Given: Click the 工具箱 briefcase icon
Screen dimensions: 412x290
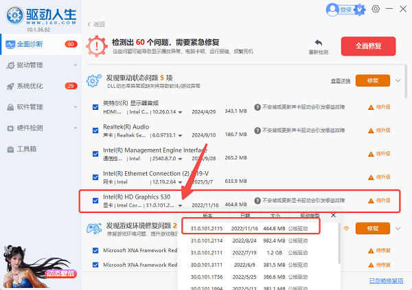Looking at the screenshot, I should [x=10, y=149].
